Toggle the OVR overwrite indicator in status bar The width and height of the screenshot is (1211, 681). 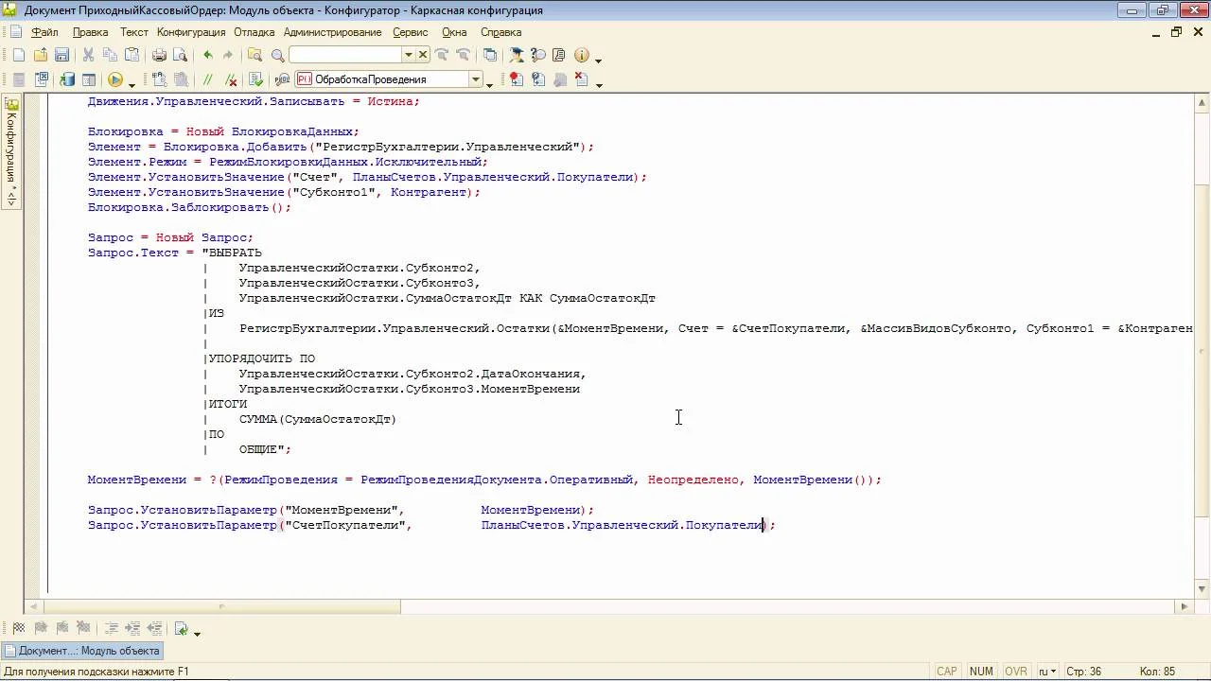coord(1015,672)
